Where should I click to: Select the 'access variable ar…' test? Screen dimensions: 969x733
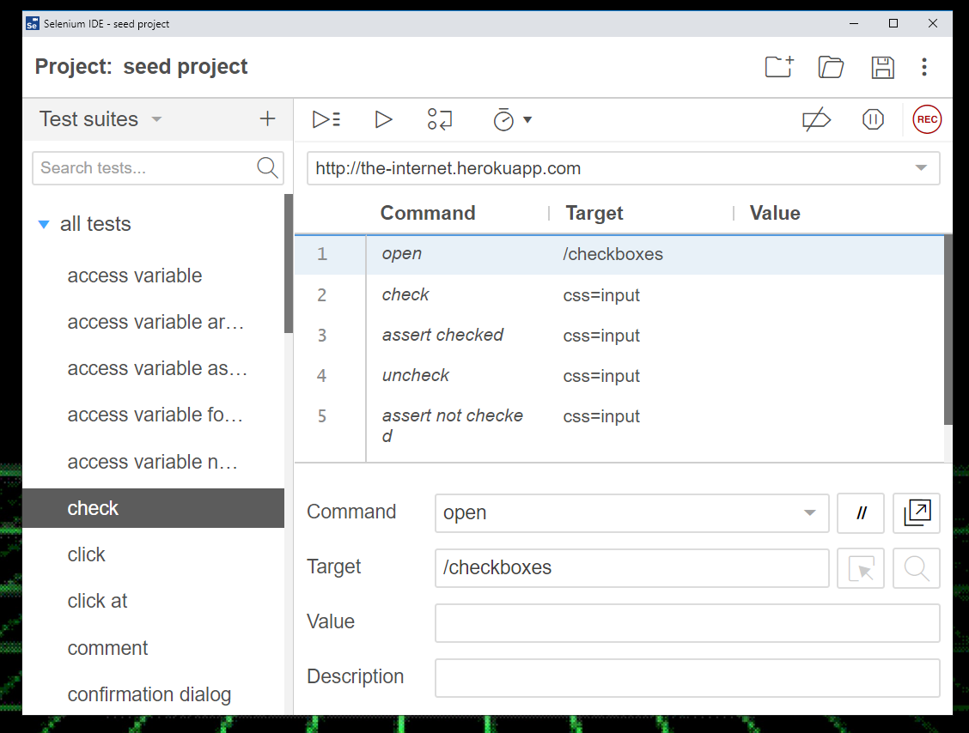pos(153,322)
